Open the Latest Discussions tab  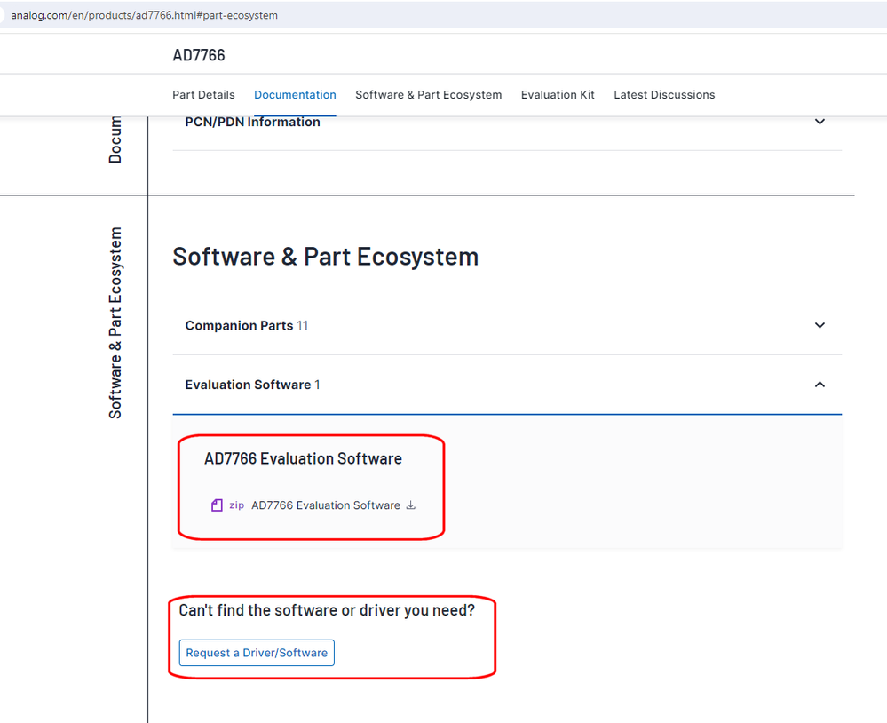click(x=664, y=95)
